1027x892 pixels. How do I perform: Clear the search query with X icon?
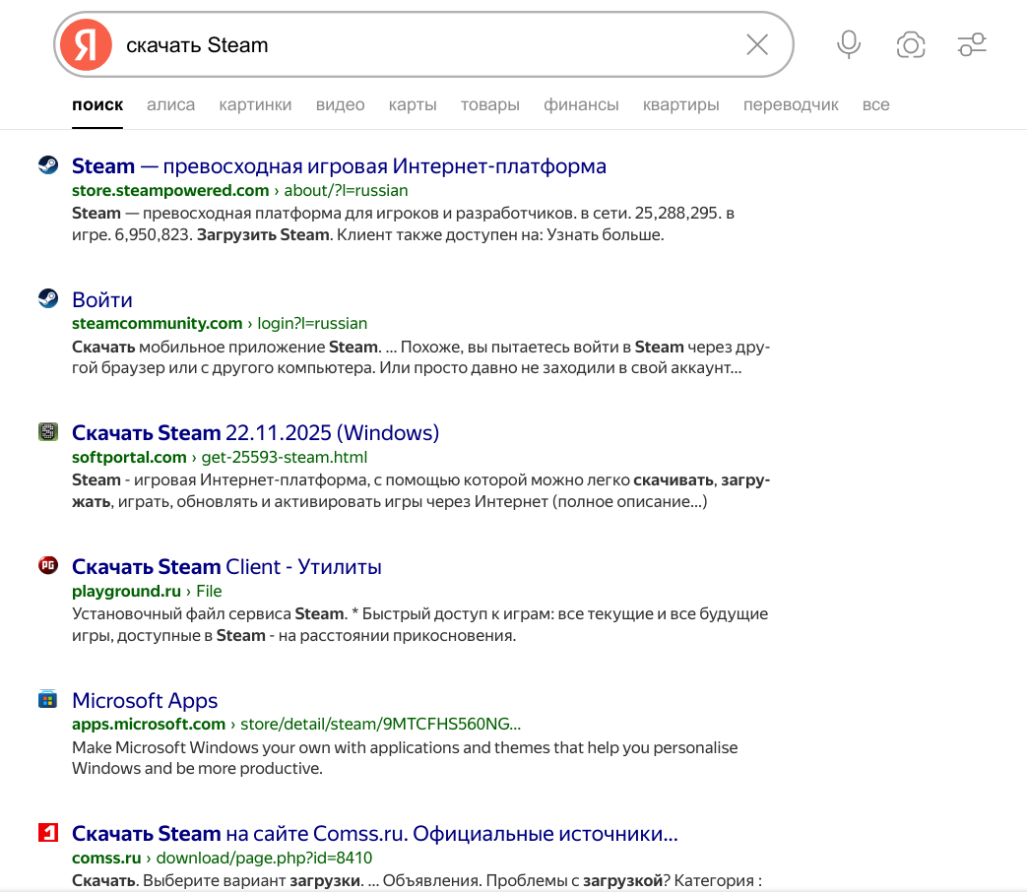(756, 44)
